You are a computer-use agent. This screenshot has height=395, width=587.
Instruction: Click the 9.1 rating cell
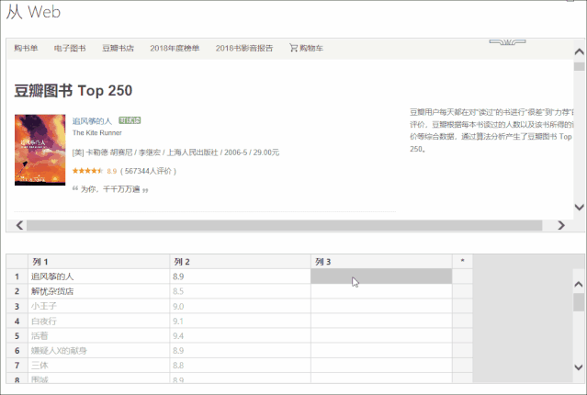tap(240, 321)
